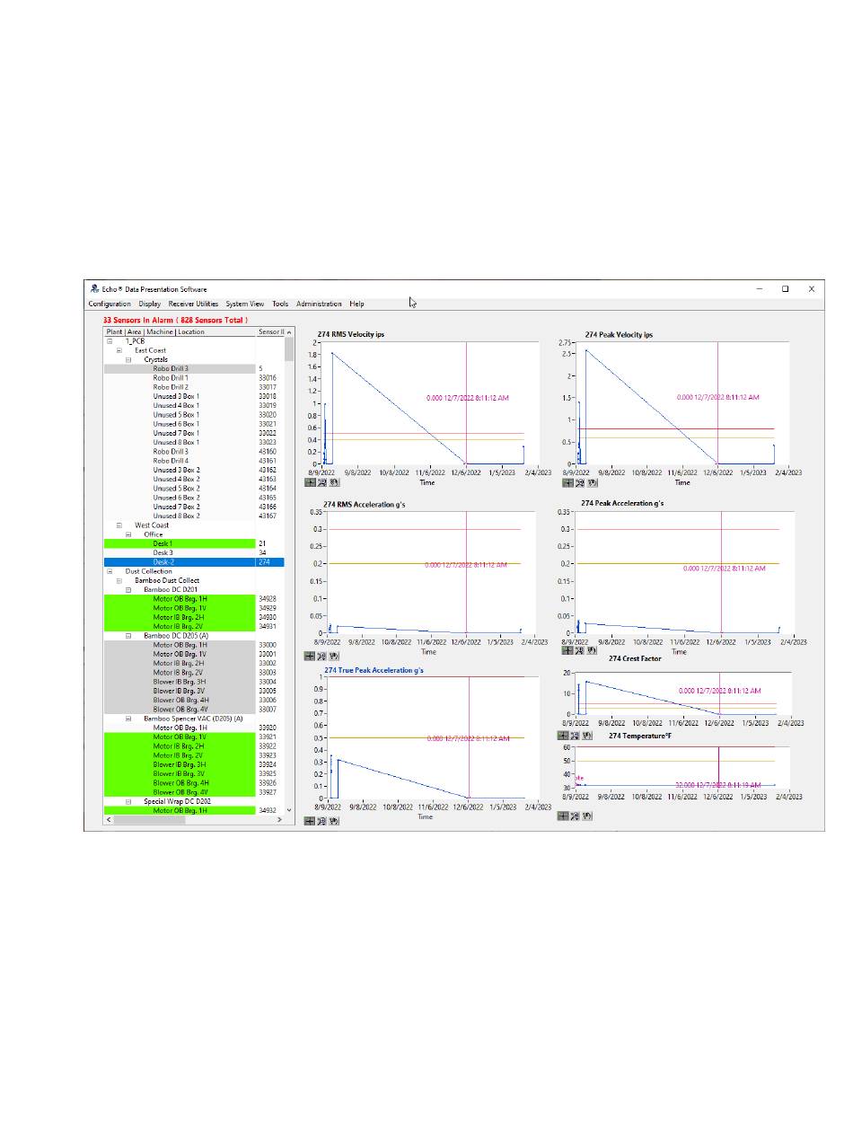The image size is (853, 1138).
Task: Collapse the Dust Collection node
Action: click(110, 571)
